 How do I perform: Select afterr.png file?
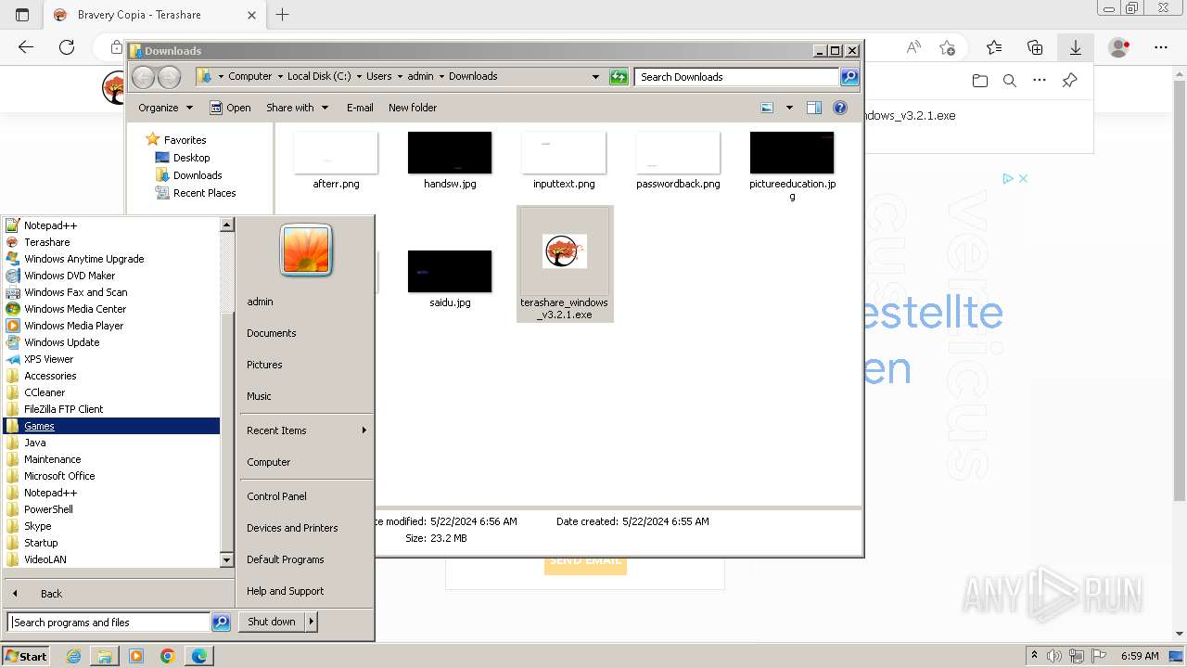(x=336, y=161)
